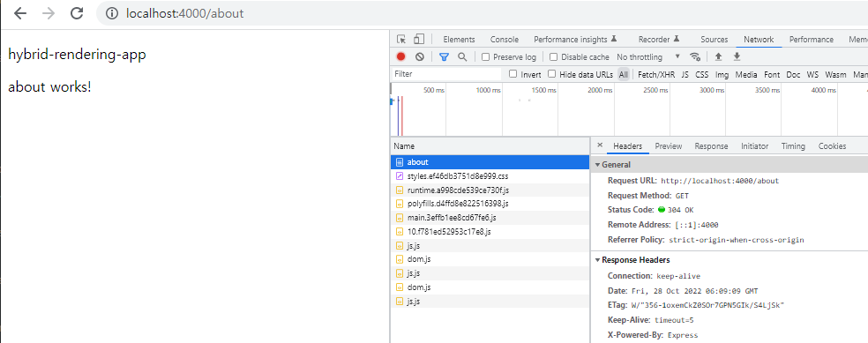Click the Export HAR download arrow icon
The image size is (868, 343).
[x=737, y=56]
